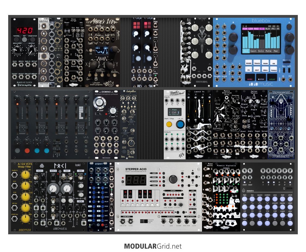
Task: Toggle the ACCENT attribute on Stepper Acid
Action: (170, 205)
